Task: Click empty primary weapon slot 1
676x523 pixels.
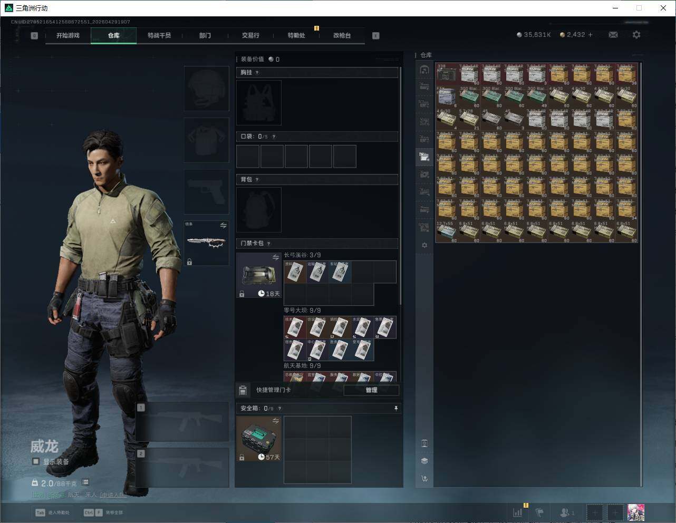Action: [182, 422]
